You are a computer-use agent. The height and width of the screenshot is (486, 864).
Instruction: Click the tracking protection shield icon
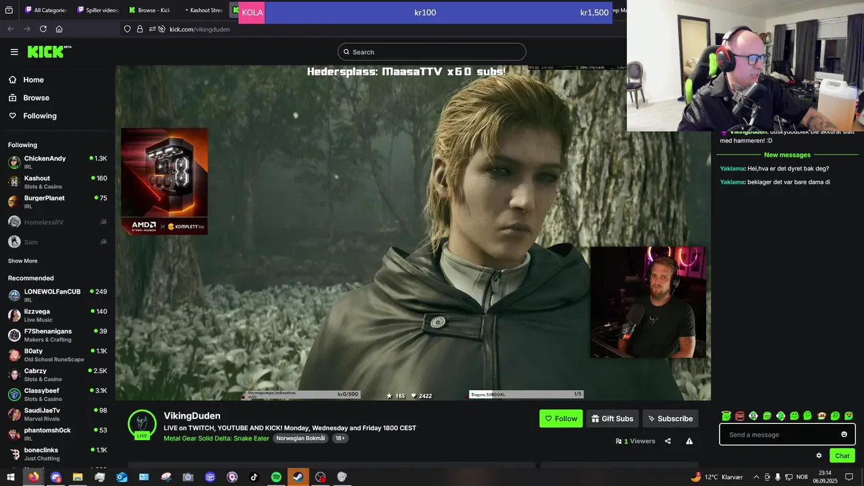click(x=127, y=29)
